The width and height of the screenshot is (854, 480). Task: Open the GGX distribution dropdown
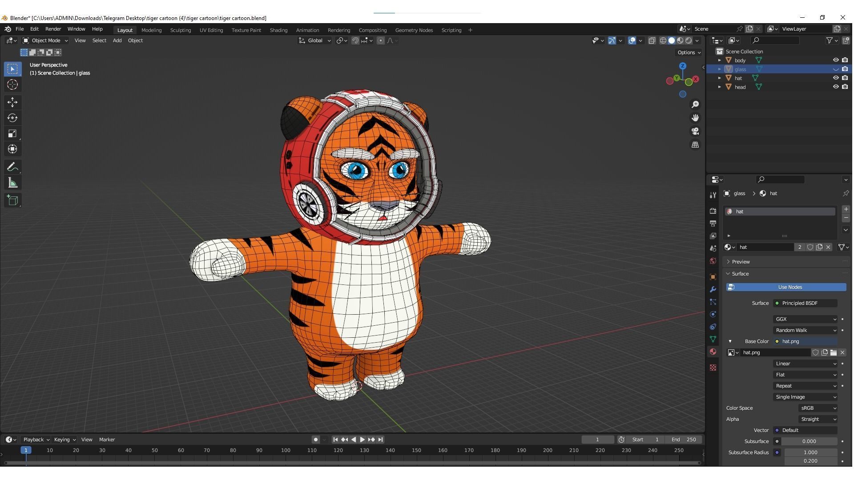tap(805, 319)
